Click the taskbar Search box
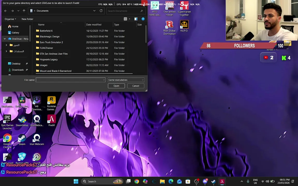The width and height of the screenshot is (298, 186). 102,181
